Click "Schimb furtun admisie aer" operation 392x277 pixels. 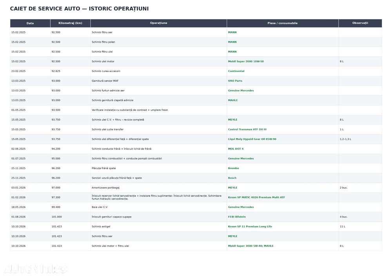[108, 91]
